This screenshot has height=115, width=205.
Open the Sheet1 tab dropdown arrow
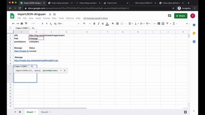pyautogui.click(x=36, y=112)
